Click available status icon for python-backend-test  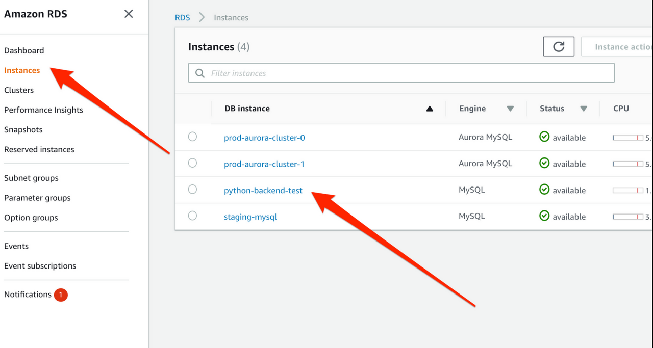point(544,190)
